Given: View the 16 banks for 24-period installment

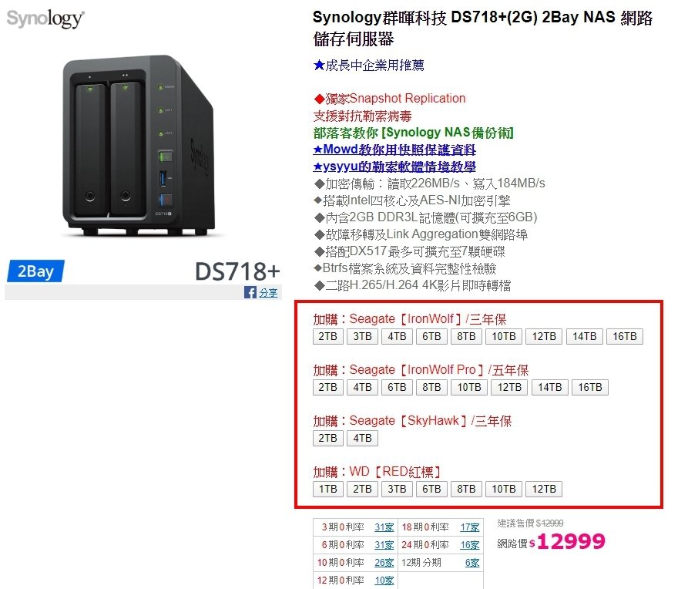Looking at the screenshot, I should click(470, 545).
